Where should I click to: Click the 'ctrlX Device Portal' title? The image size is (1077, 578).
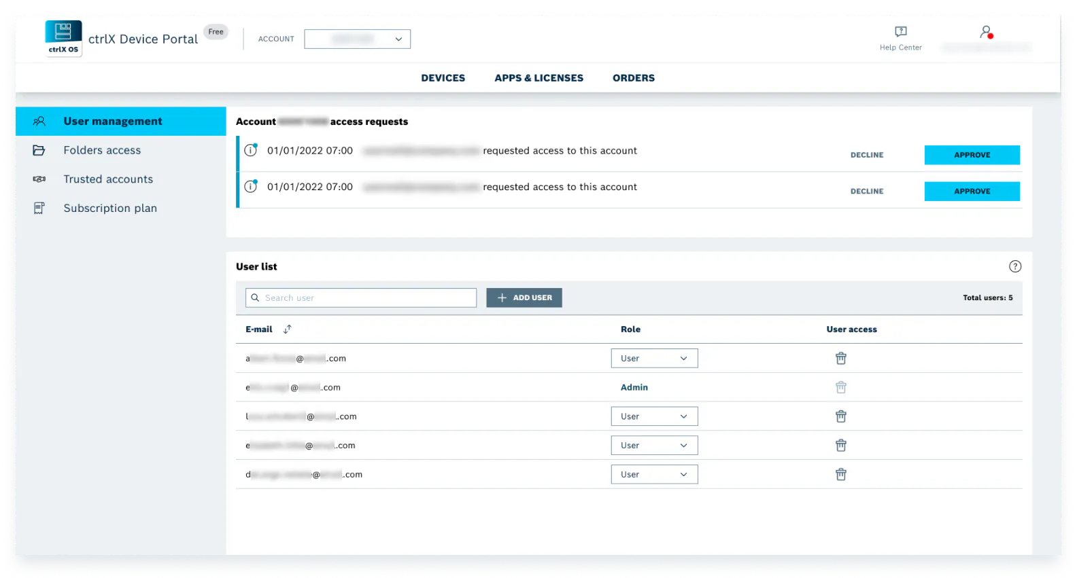(x=143, y=39)
